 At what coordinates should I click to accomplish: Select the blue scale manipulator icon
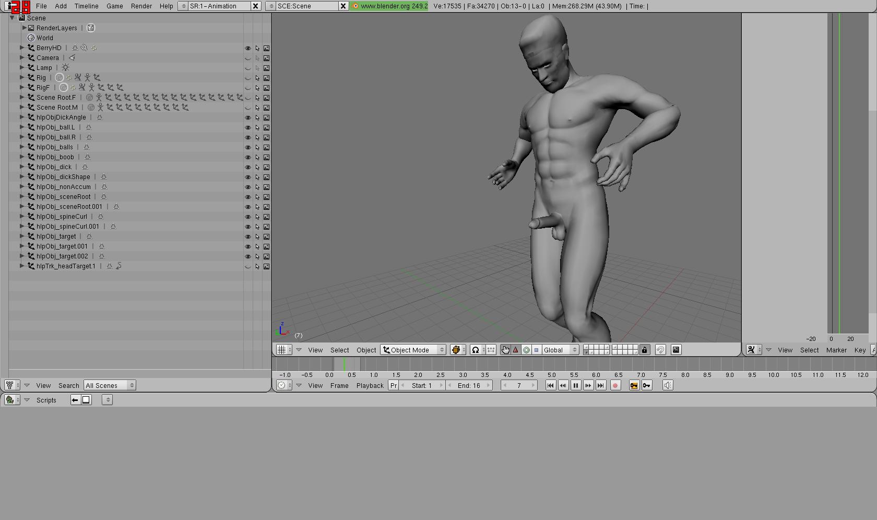coord(537,350)
